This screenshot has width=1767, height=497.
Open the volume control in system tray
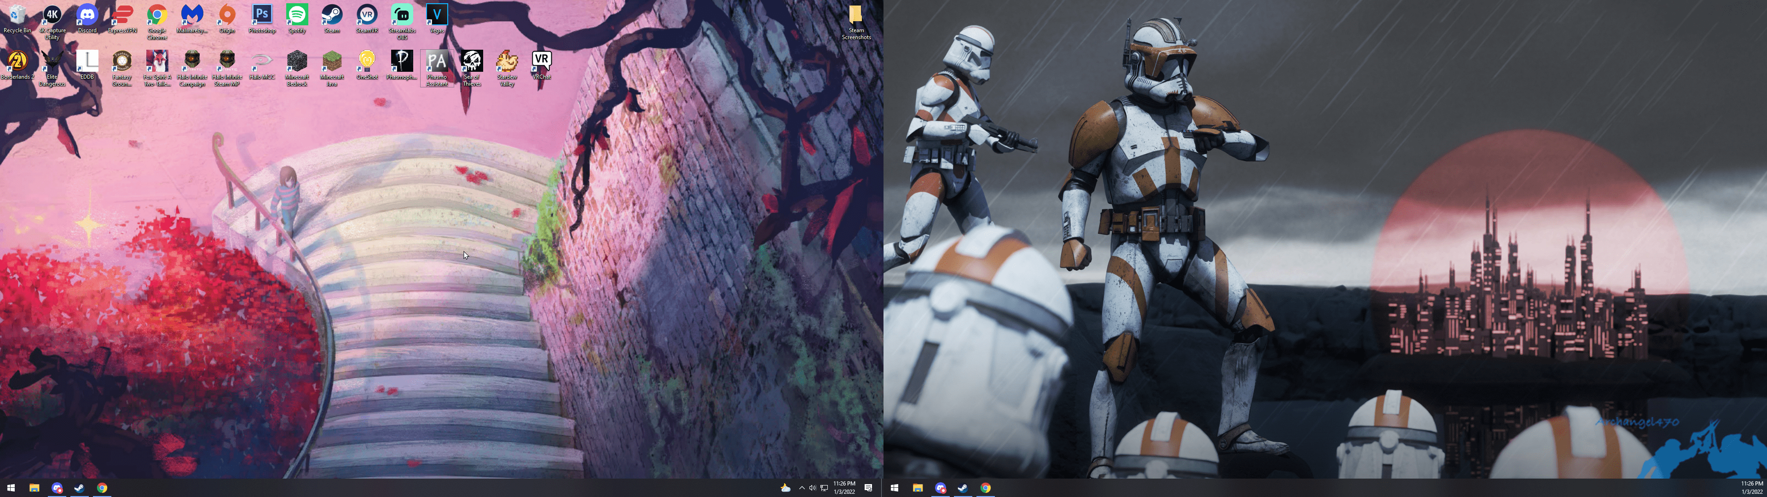click(x=812, y=488)
